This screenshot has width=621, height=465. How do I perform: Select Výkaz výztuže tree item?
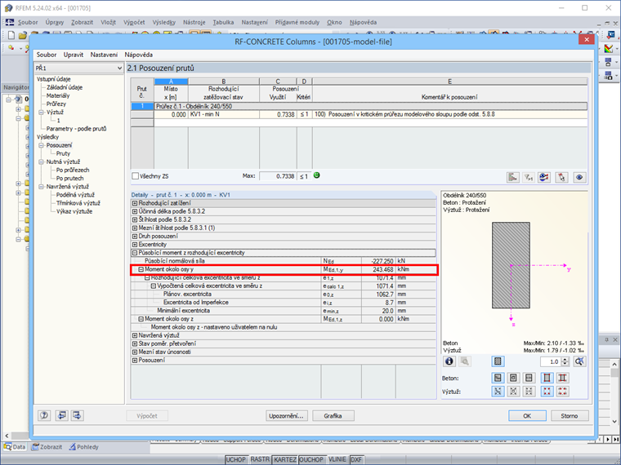[x=74, y=211]
